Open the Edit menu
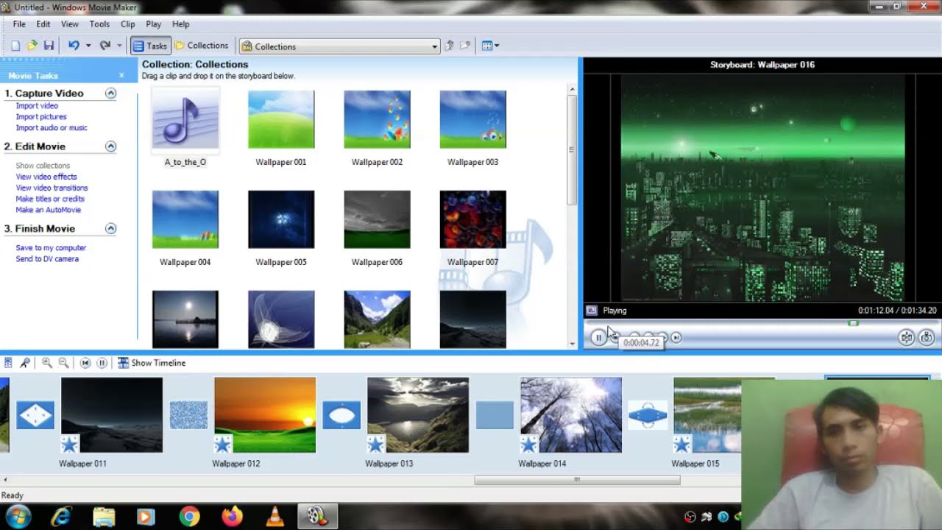Screen dimensions: 942x530 point(43,24)
